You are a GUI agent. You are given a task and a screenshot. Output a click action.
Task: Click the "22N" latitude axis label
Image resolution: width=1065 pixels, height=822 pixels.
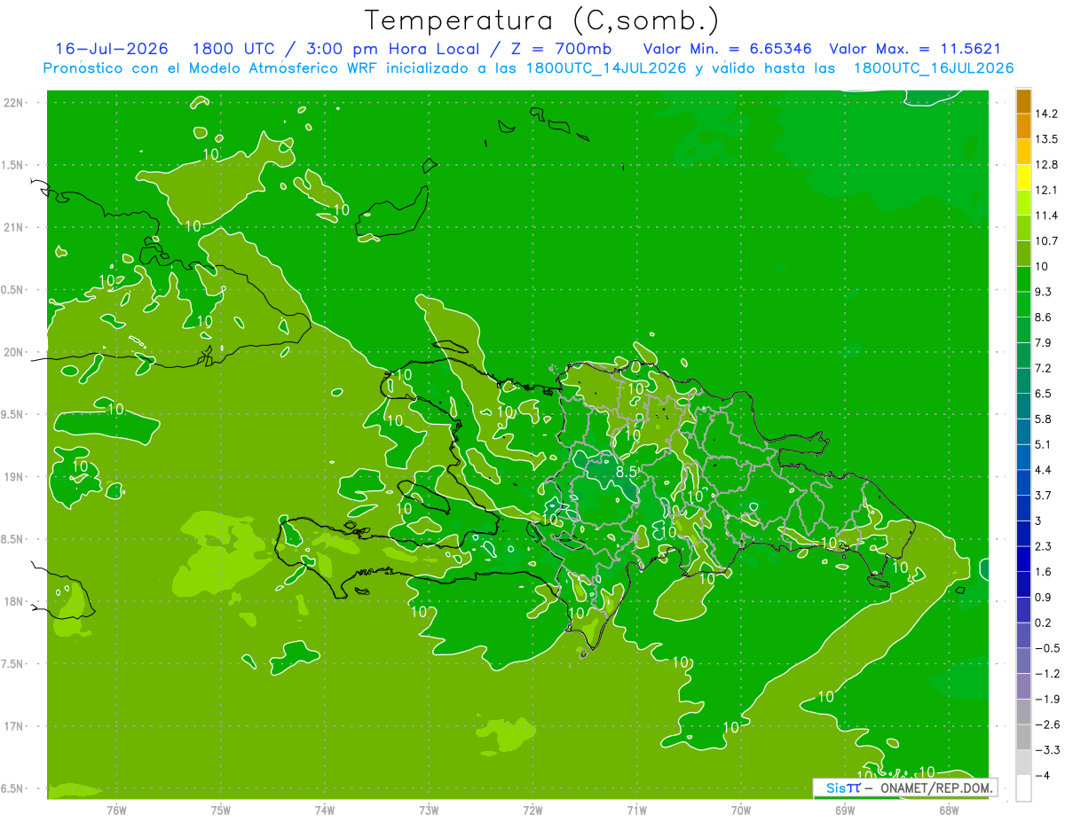(x=15, y=103)
